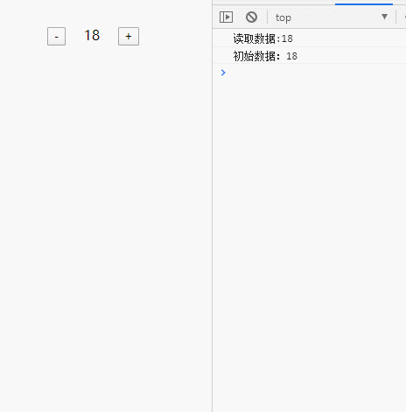Select the '初始数据: 18' log entry
The height and width of the screenshot is (412, 406).
[x=310, y=56]
